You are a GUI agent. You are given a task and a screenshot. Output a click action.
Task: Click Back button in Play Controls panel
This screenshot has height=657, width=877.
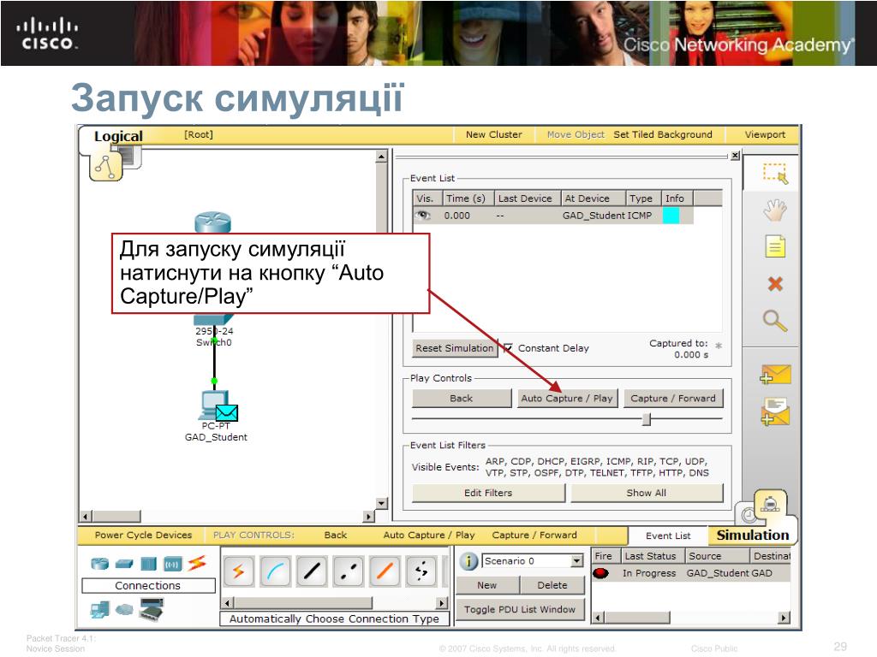point(462,399)
